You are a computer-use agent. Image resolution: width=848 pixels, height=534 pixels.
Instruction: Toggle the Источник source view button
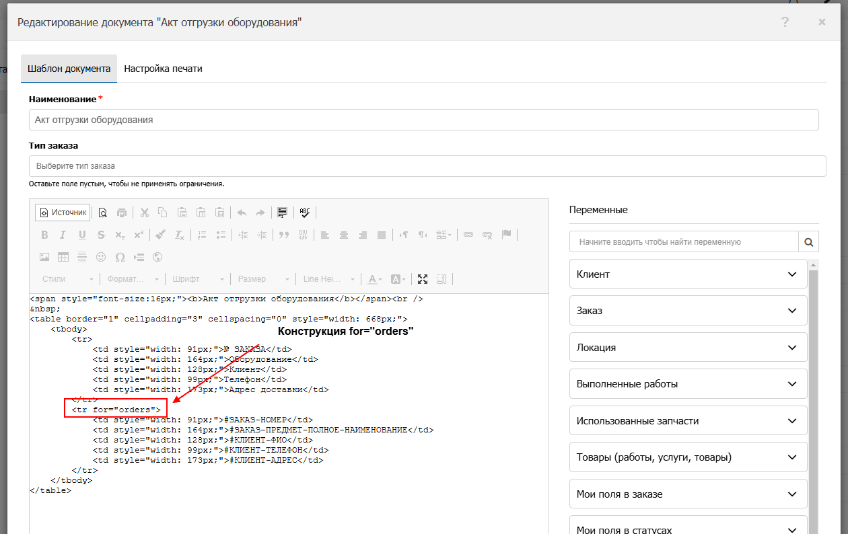(63, 213)
